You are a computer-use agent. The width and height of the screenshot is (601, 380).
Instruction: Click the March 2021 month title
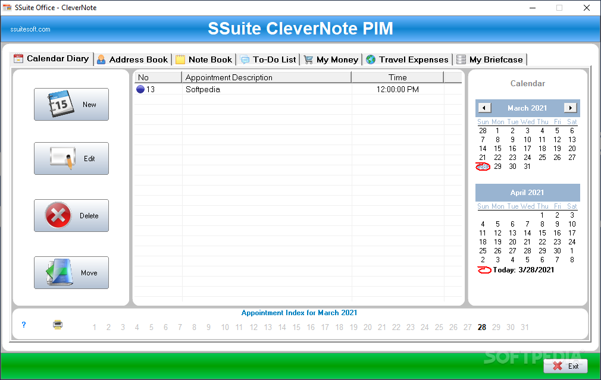click(527, 108)
